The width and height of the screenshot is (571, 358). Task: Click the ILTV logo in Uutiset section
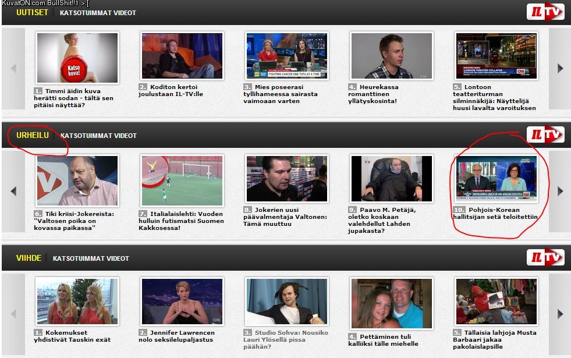pos(545,12)
